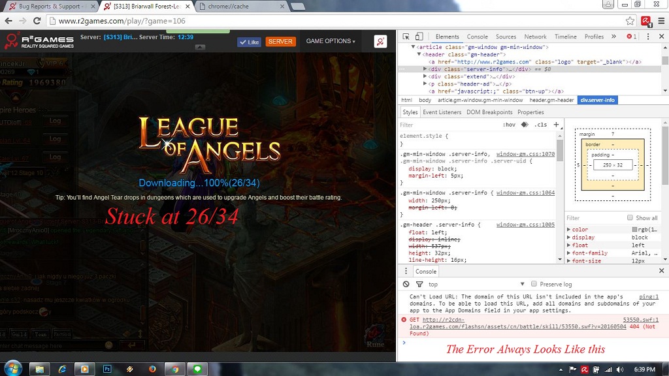The width and height of the screenshot is (669, 376).
Task: Check the Show all computed styles box
Action: pyautogui.click(x=630, y=218)
